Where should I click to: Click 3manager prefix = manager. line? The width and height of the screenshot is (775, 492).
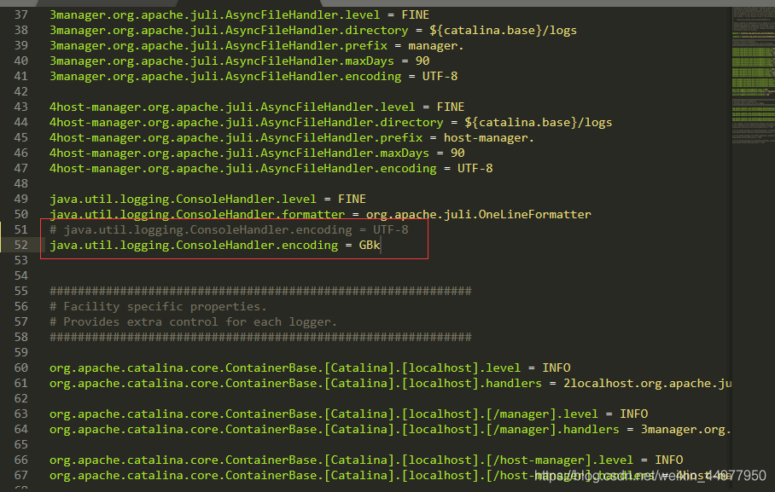257,46
